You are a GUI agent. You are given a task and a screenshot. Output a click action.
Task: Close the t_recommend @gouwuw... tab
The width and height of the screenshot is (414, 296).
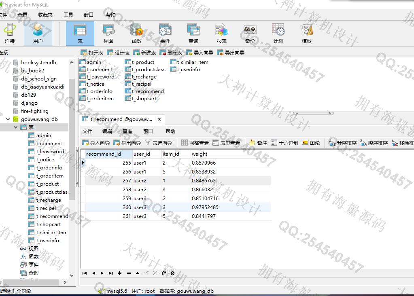159,119
